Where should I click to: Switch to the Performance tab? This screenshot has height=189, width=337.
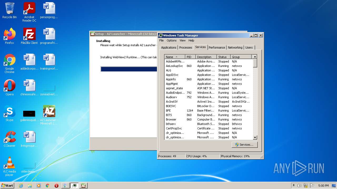[217, 48]
